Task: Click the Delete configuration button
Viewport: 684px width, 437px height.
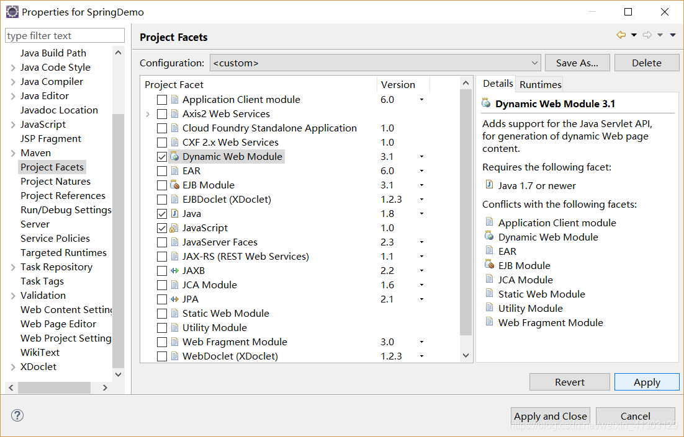Action: (647, 63)
